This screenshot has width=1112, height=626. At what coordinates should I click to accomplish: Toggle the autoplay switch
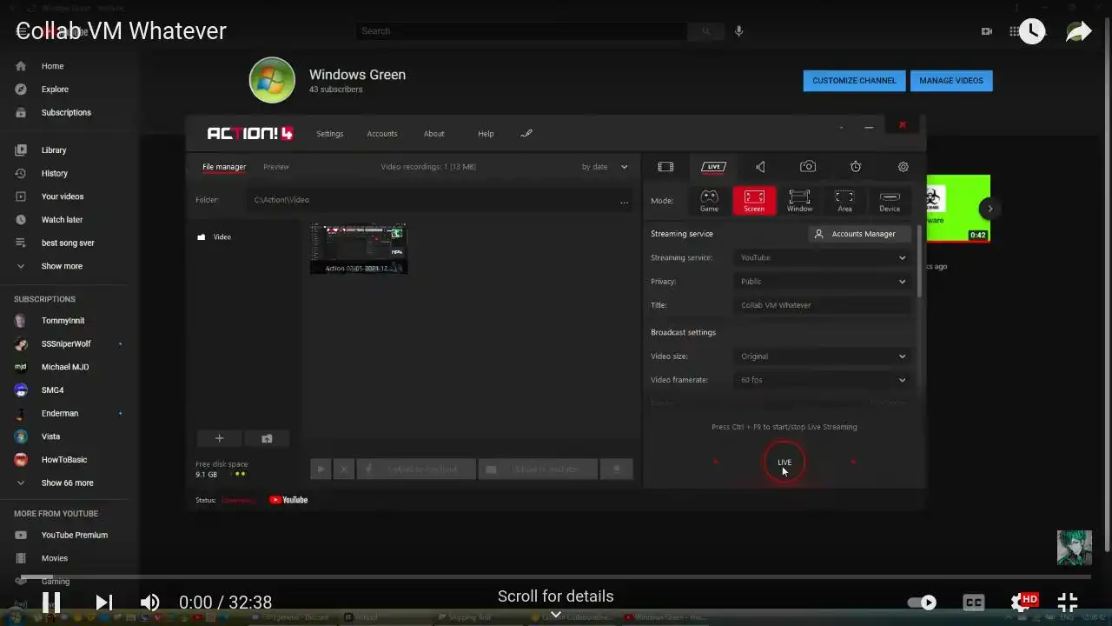click(x=922, y=602)
